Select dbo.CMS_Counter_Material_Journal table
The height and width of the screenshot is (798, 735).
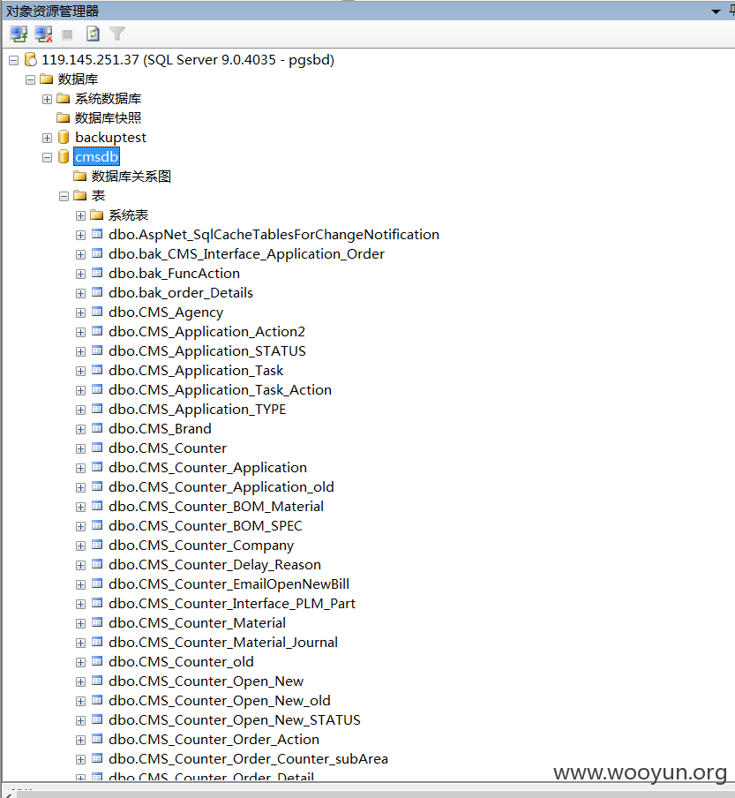(222, 643)
